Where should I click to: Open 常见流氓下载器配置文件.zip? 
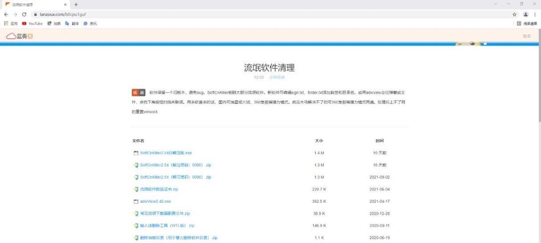tap(165, 214)
